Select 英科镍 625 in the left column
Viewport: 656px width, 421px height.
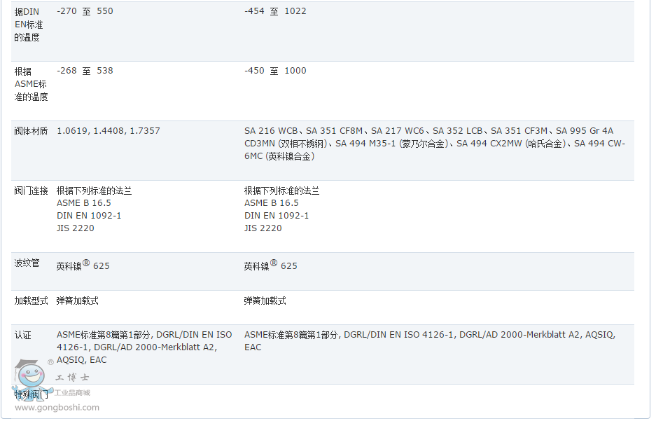click(83, 265)
